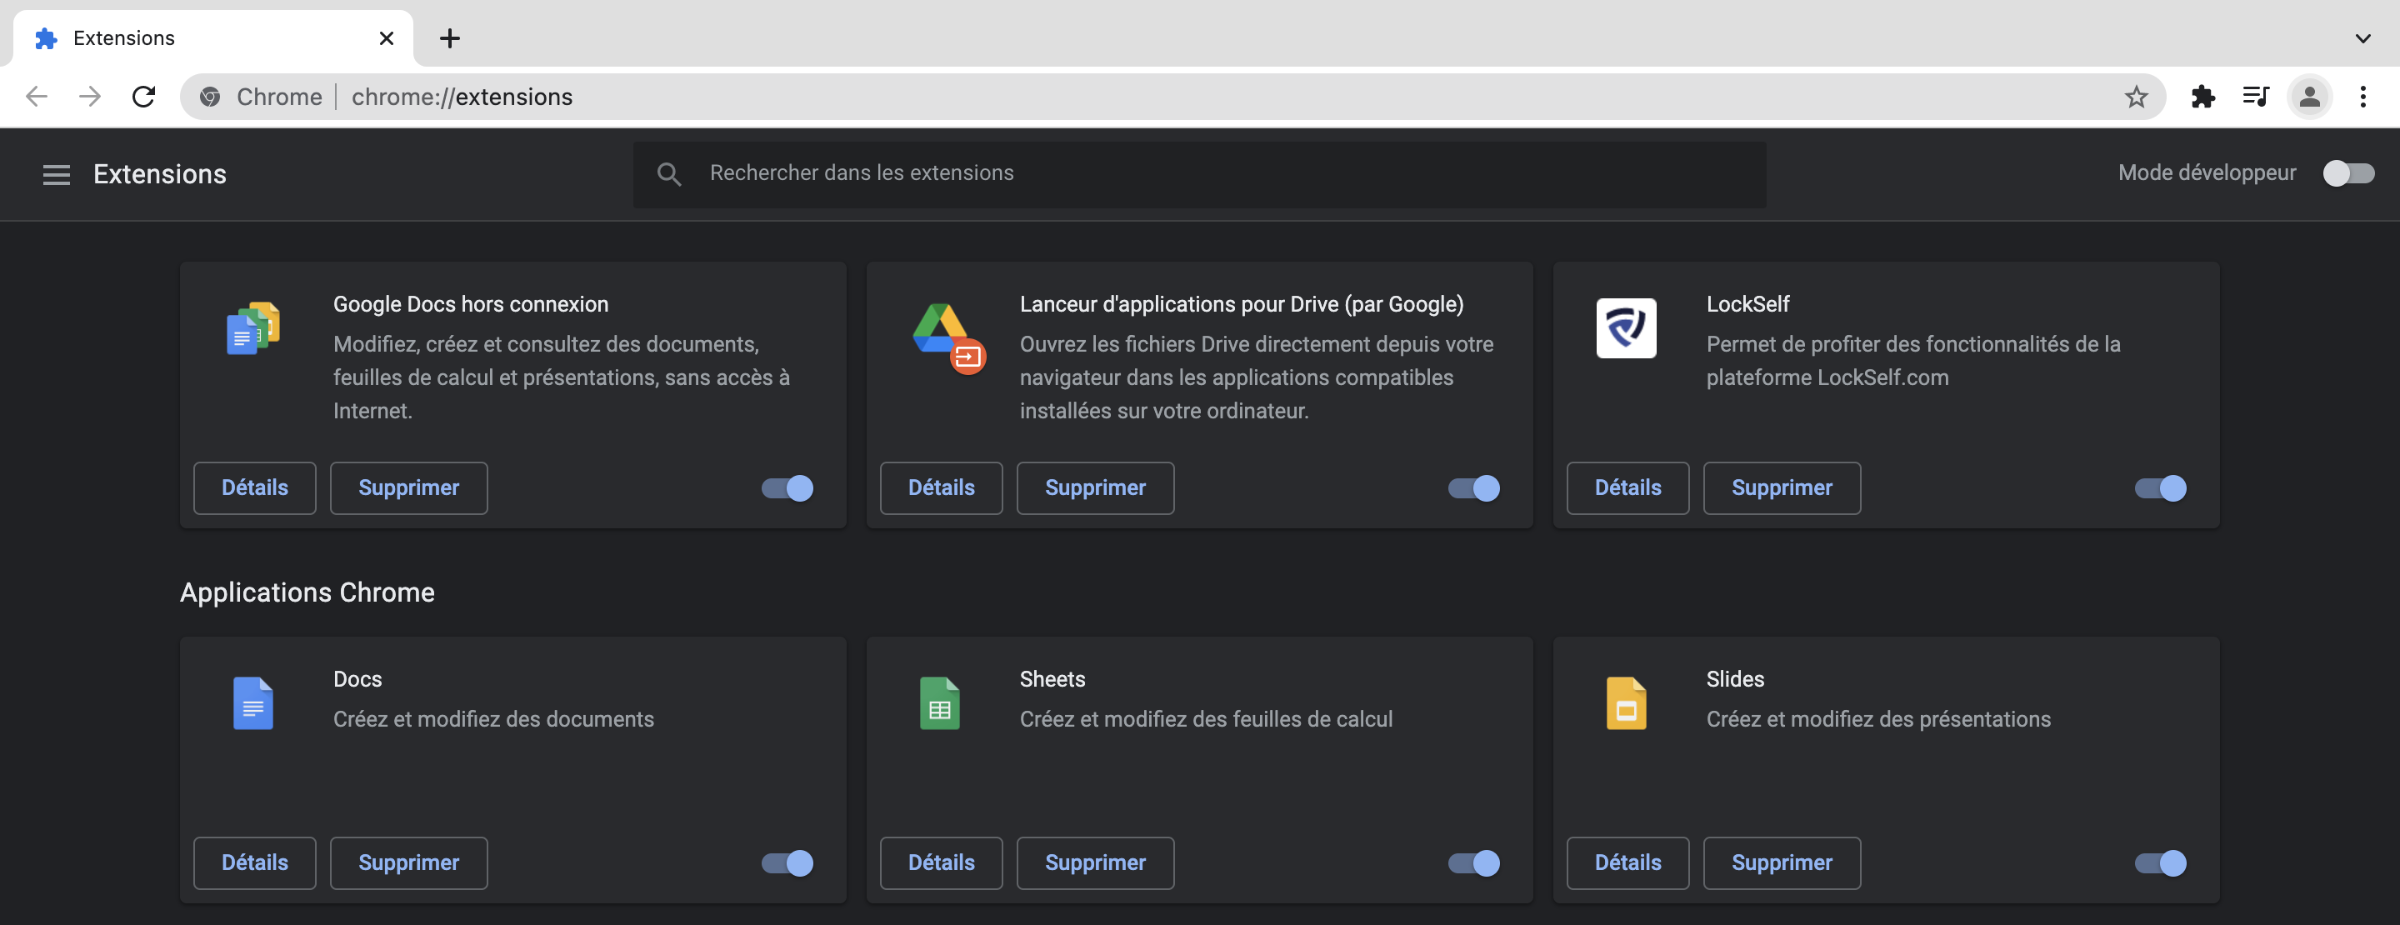
Task: Turn off the LockSelf extension
Action: (x=2161, y=488)
